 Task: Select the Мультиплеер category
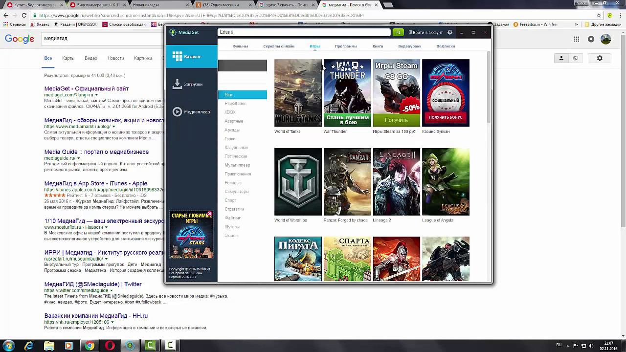point(237,165)
